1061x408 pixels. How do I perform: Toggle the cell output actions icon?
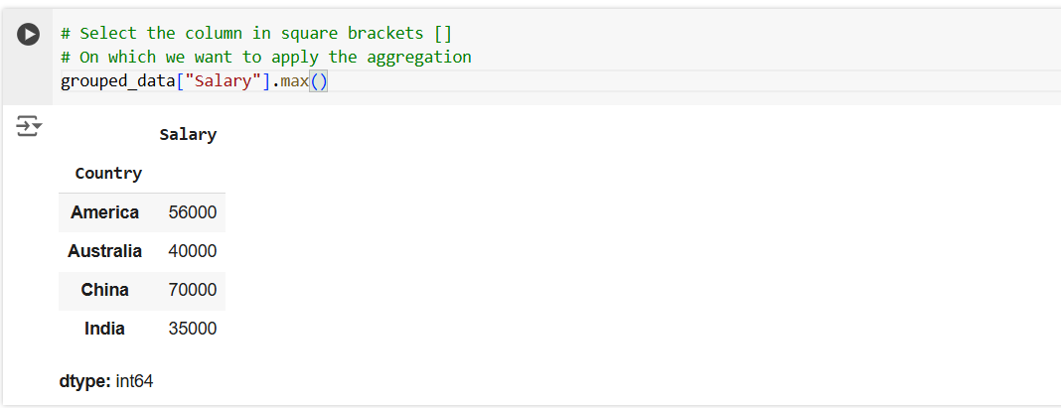coord(29,126)
